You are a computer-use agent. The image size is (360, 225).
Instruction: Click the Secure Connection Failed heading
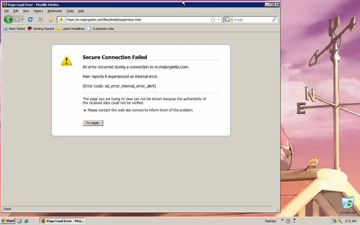point(115,57)
